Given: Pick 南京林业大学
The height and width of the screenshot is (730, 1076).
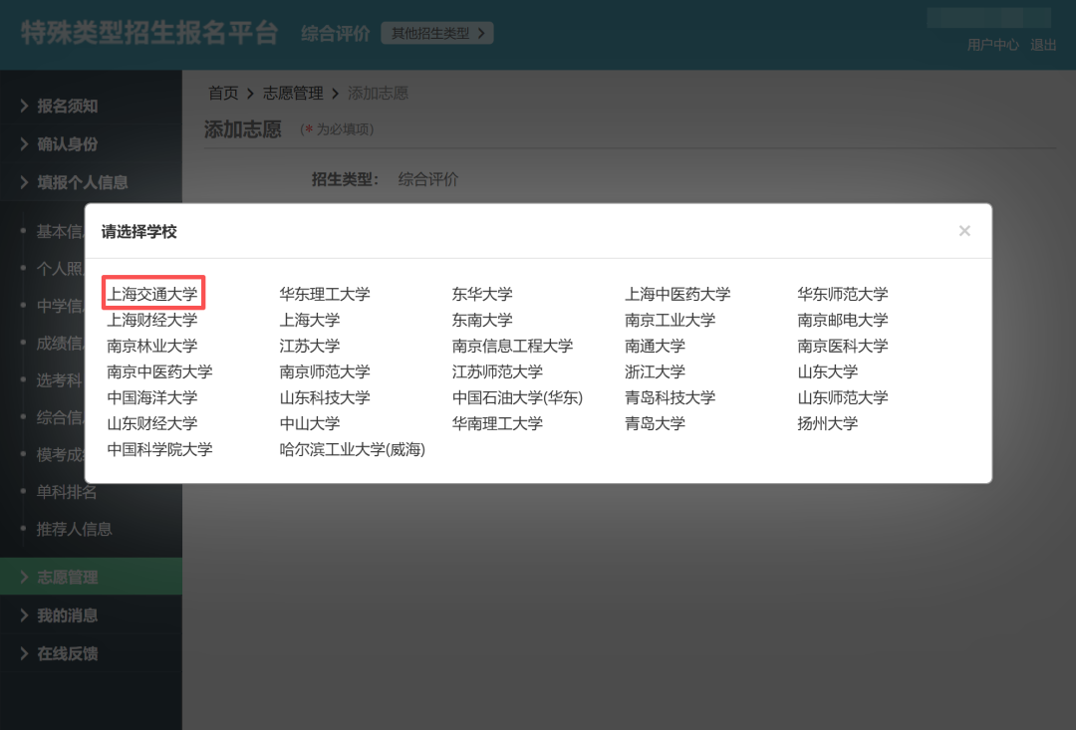Looking at the screenshot, I should click(152, 346).
